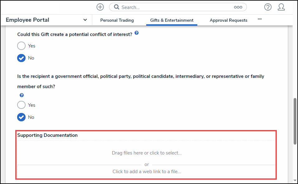Switch to the Personal Trading tab

[x=117, y=20]
